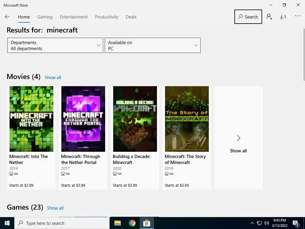
Task: Open the three-dots See more menu
Action: click(298, 16)
